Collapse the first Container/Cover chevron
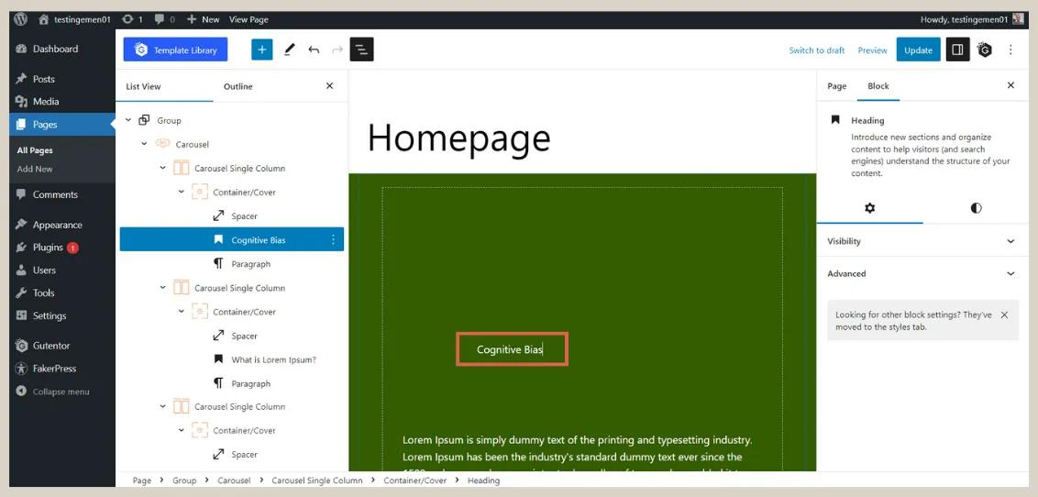 click(x=182, y=192)
